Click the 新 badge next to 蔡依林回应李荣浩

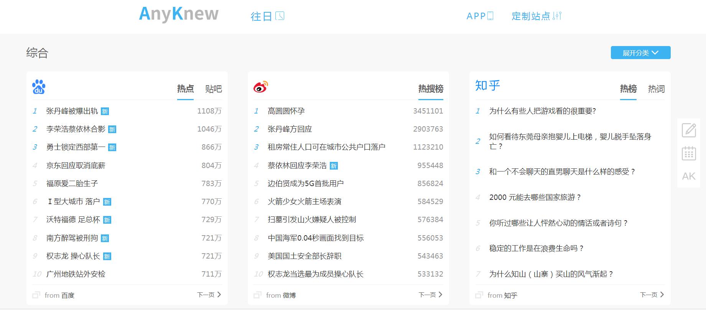[x=334, y=166]
